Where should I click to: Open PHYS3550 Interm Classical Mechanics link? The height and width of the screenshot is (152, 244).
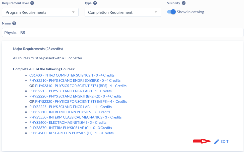point(75,117)
